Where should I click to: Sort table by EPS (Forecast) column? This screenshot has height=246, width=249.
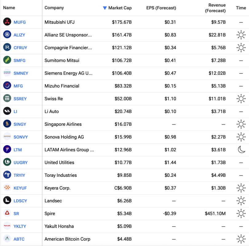pos(161,8)
